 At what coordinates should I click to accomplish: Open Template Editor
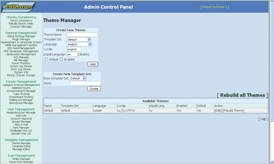pyautogui.click(x=21, y=146)
